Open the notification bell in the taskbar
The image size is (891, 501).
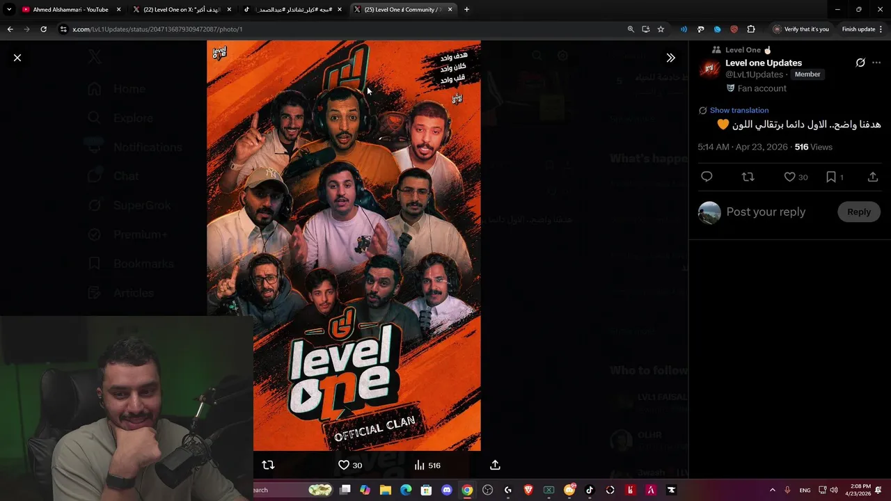878,490
